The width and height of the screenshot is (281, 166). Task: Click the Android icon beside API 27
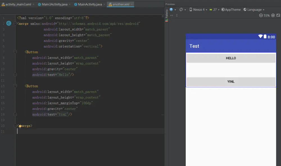point(211,10)
